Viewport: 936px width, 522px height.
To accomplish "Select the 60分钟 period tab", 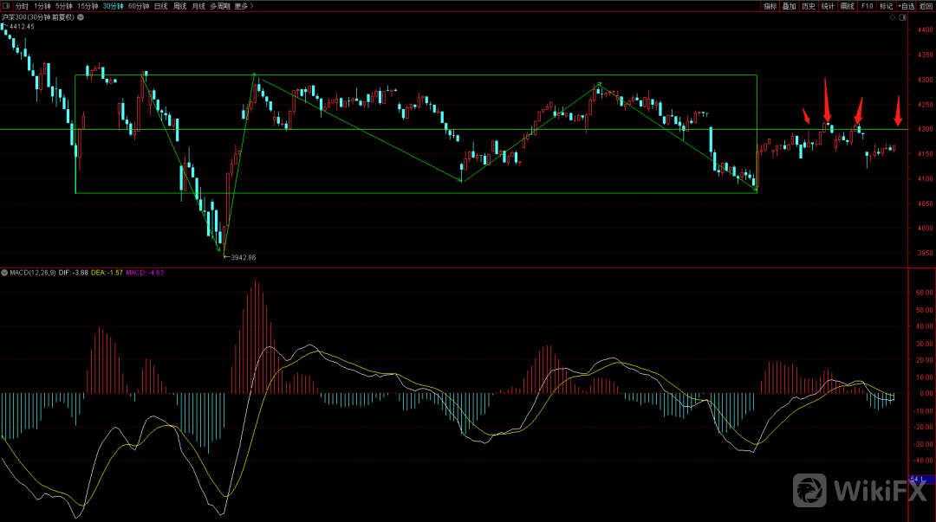I will point(138,6).
